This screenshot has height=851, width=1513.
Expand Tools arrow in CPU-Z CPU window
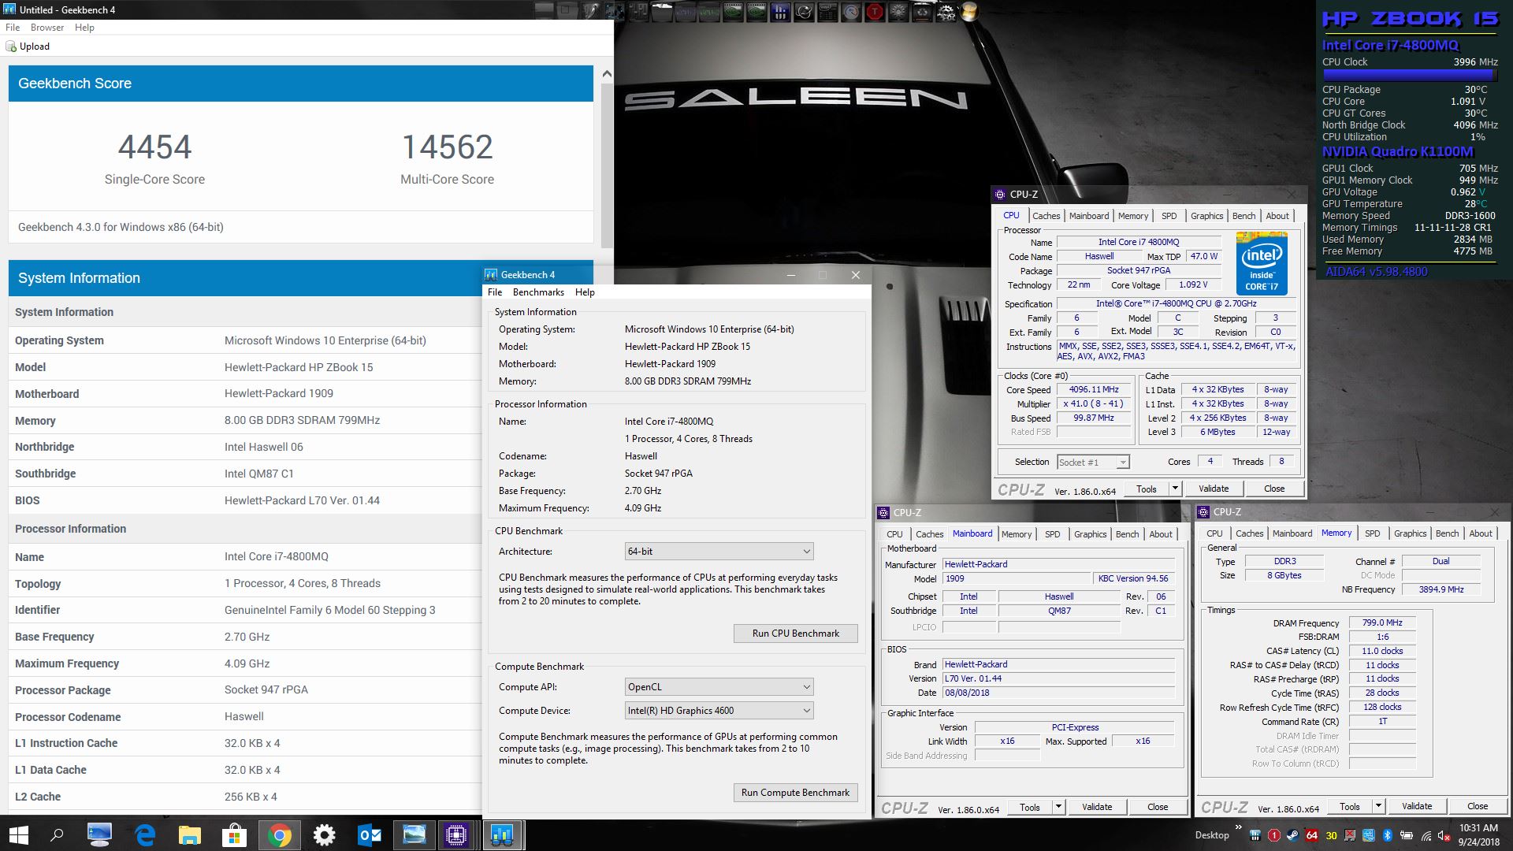[1174, 489]
